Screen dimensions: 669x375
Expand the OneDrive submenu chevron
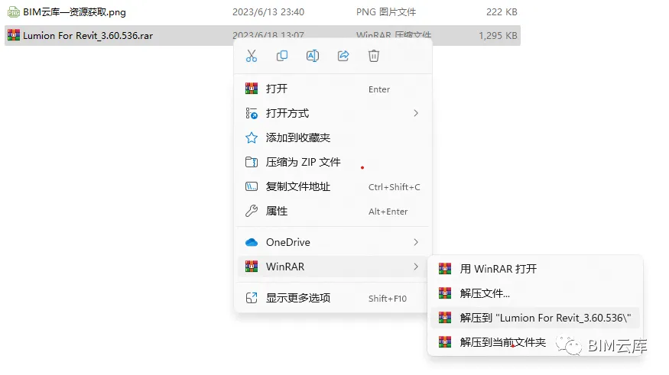[x=416, y=242]
